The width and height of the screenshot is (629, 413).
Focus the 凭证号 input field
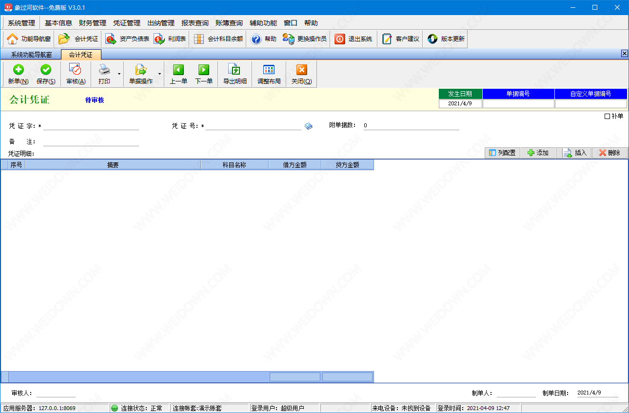(254, 126)
